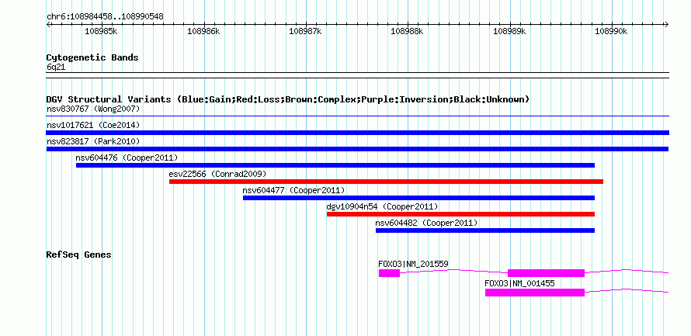Click the 108989k ruler tick label

pos(509,31)
